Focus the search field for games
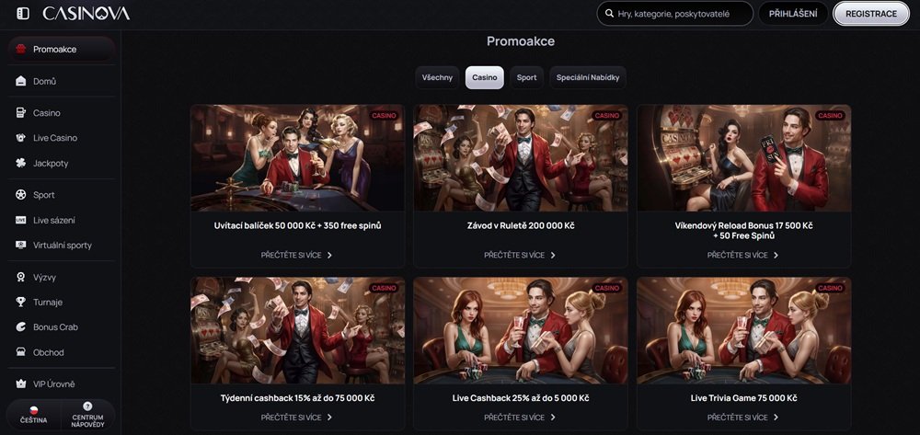920x435 pixels. point(681,14)
